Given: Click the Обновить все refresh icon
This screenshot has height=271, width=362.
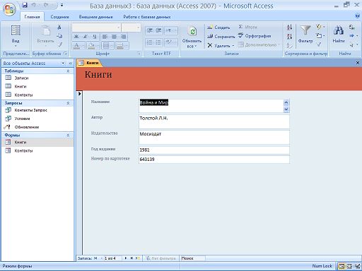Looking at the screenshot, I should [x=192, y=31].
